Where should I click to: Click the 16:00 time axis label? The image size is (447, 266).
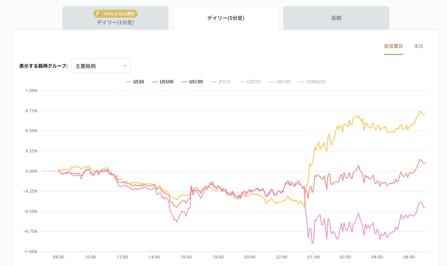[186, 257]
